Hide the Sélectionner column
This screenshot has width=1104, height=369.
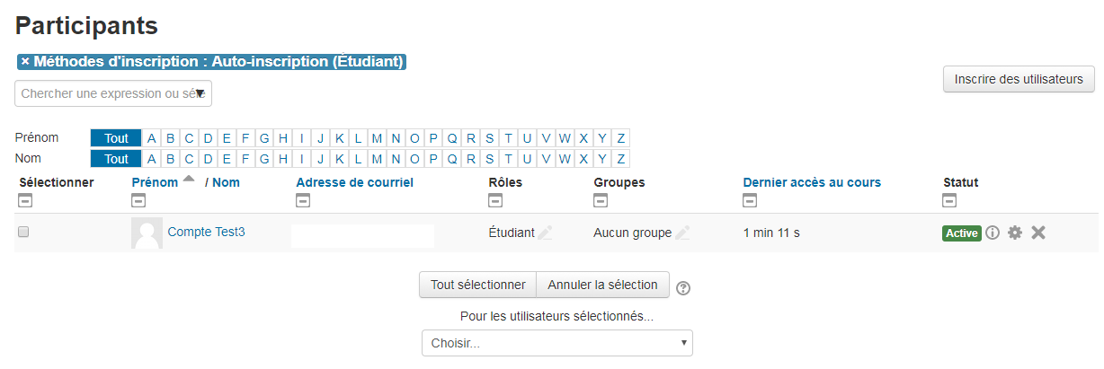click(25, 201)
